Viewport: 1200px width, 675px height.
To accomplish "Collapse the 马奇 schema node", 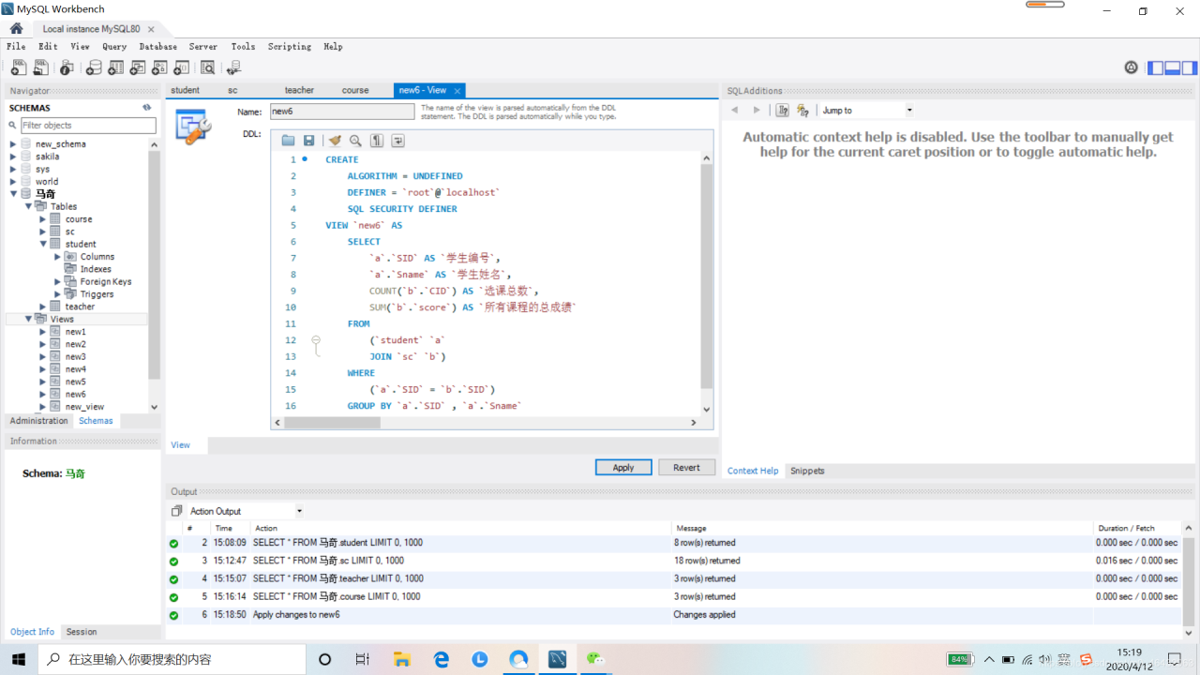I will [x=13, y=194].
